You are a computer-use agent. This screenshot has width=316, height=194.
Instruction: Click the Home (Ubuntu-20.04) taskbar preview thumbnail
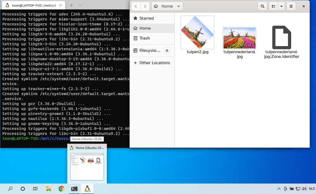tap(87, 167)
